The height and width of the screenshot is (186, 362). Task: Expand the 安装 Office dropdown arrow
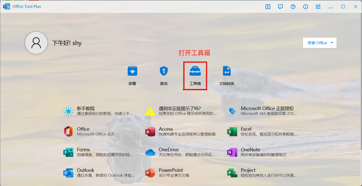pos(332,43)
